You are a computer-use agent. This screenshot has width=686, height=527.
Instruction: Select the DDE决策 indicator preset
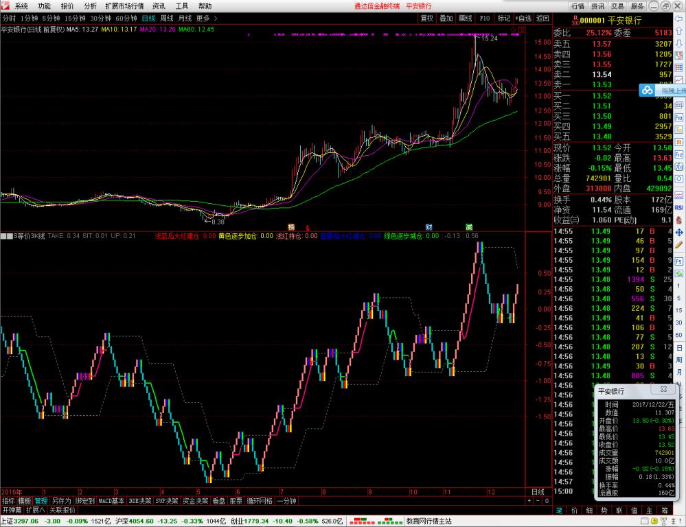140,501
